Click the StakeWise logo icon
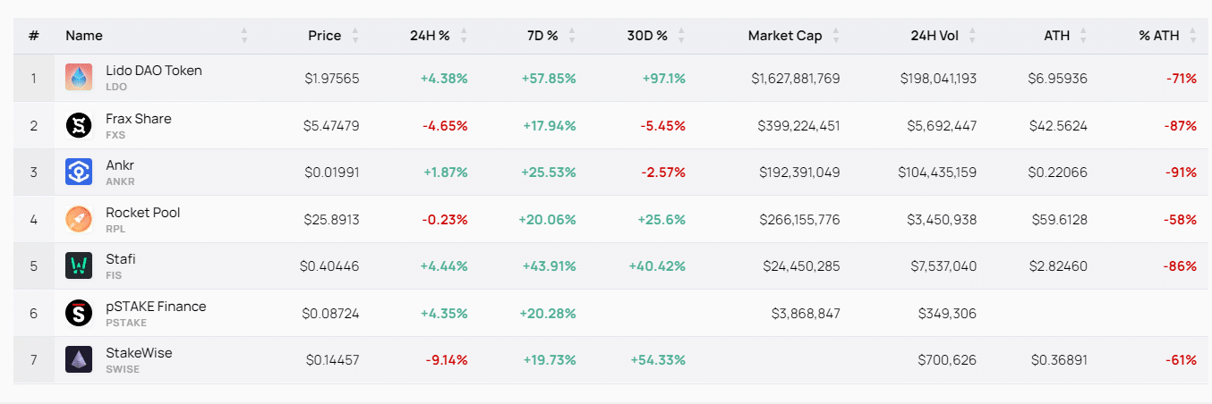The width and height of the screenshot is (1212, 404). click(79, 359)
